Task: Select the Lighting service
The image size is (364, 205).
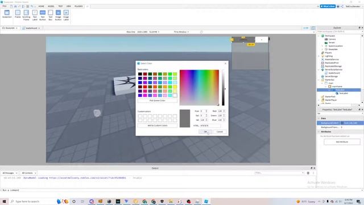Action: pyautogui.click(x=329, y=56)
